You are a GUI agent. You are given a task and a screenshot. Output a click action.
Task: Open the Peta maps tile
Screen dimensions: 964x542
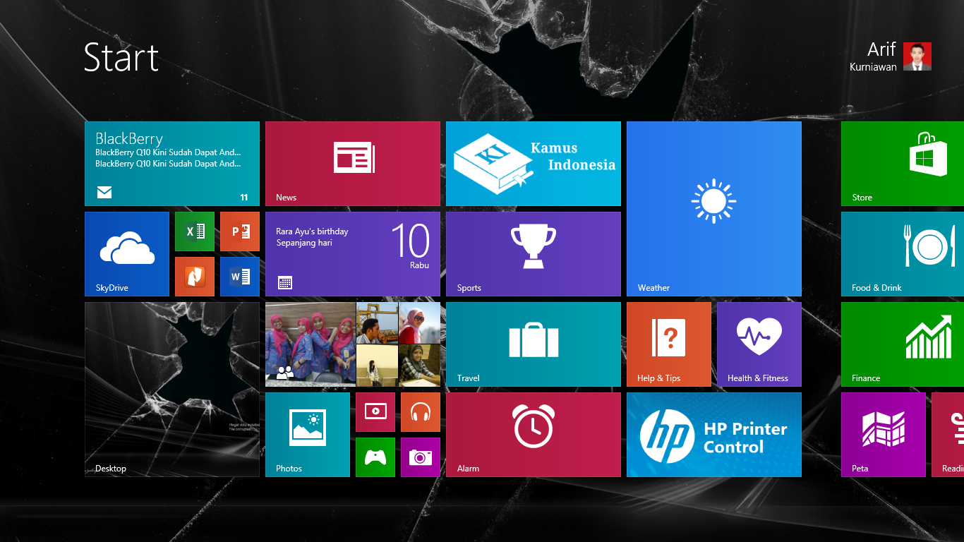coord(884,435)
